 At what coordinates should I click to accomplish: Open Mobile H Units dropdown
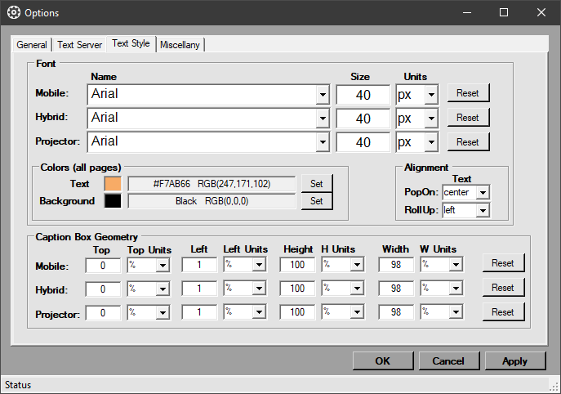(357, 265)
